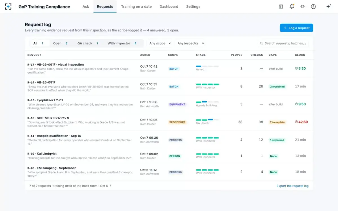The image size is (338, 211).
Task: Click the None badge on Kai Lindqvist row
Action: click(x=273, y=156)
